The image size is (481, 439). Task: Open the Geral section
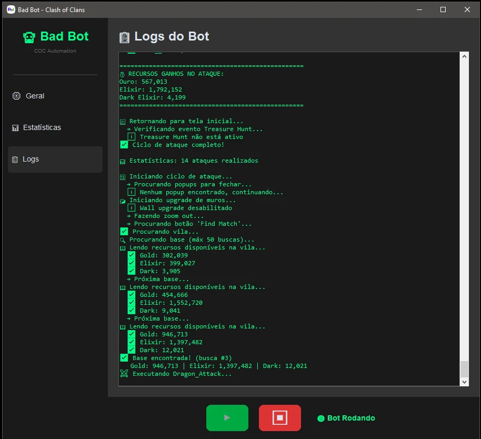point(34,96)
